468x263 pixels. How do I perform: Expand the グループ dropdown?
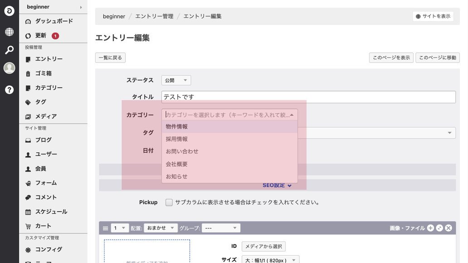221,228
